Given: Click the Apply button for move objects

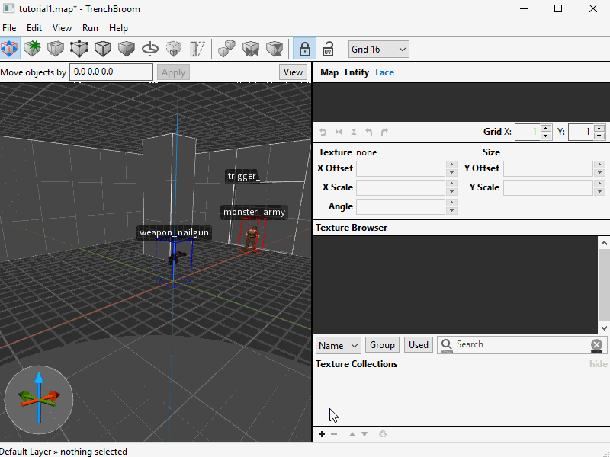Looking at the screenshot, I should click(x=173, y=72).
